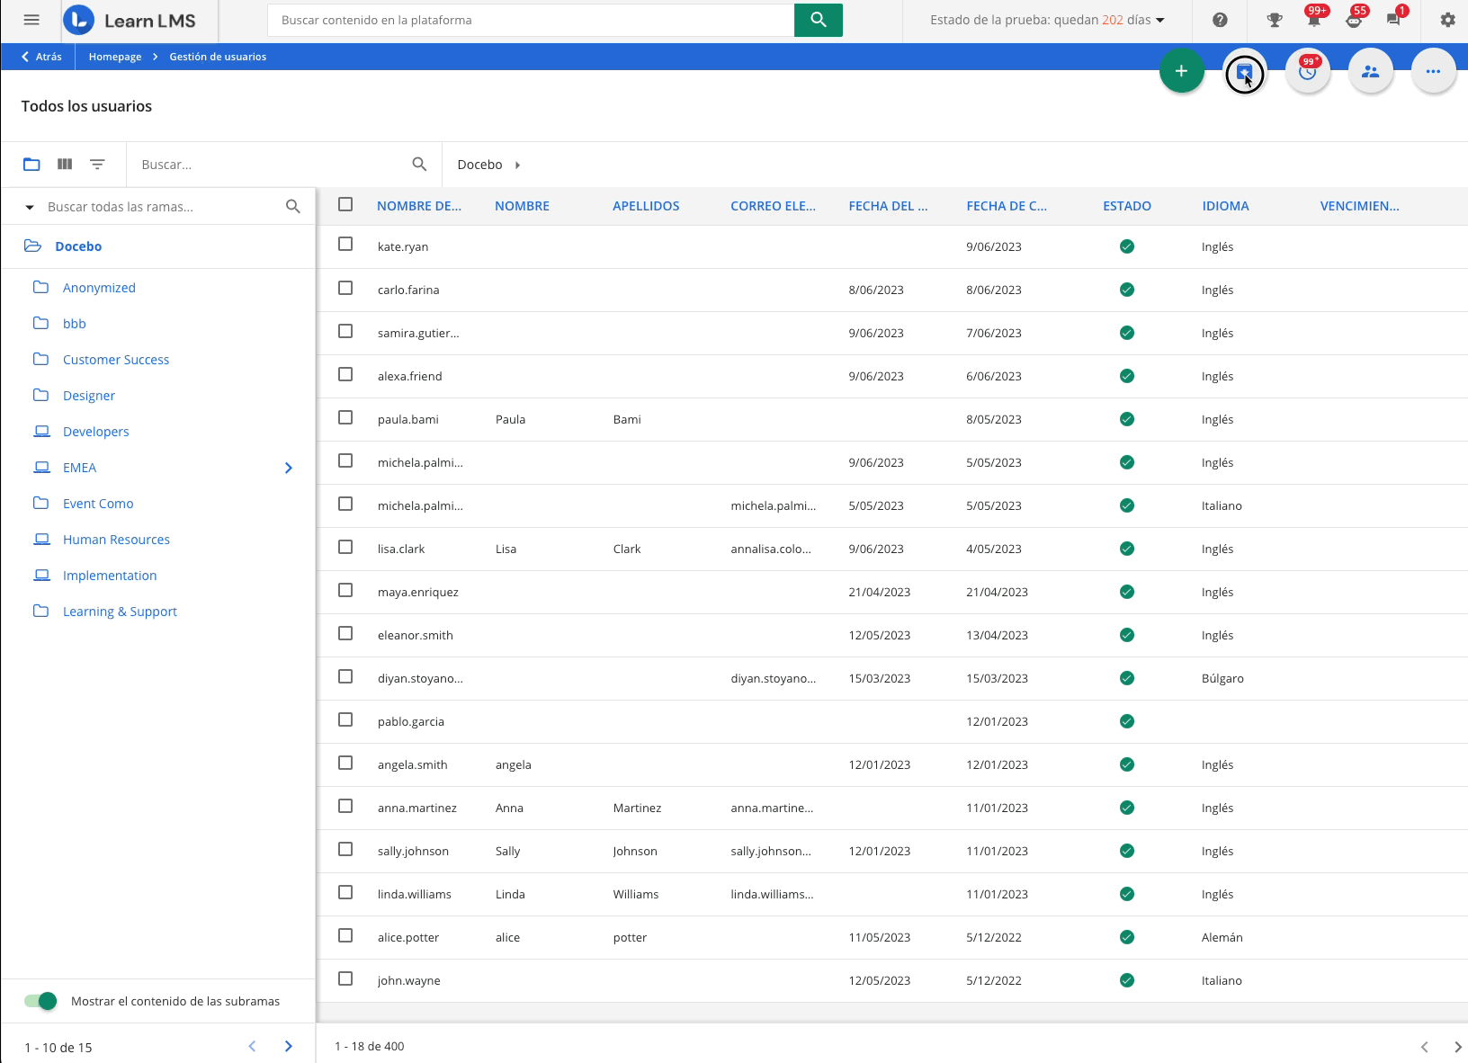Sort by ESTADO column header
The height and width of the screenshot is (1063, 1468).
(x=1127, y=206)
